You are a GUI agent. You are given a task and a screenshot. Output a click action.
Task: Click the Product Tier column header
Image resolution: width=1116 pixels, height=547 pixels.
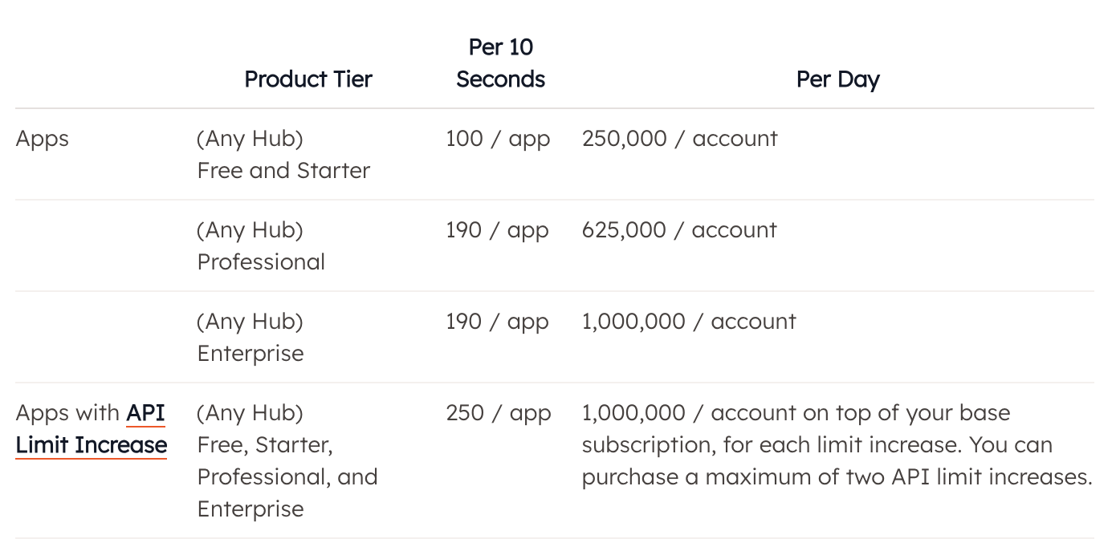(x=308, y=79)
